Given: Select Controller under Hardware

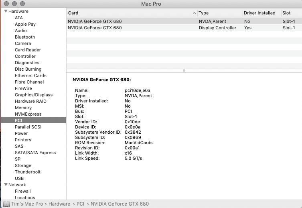Looking at the screenshot, I should click(25, 56).
